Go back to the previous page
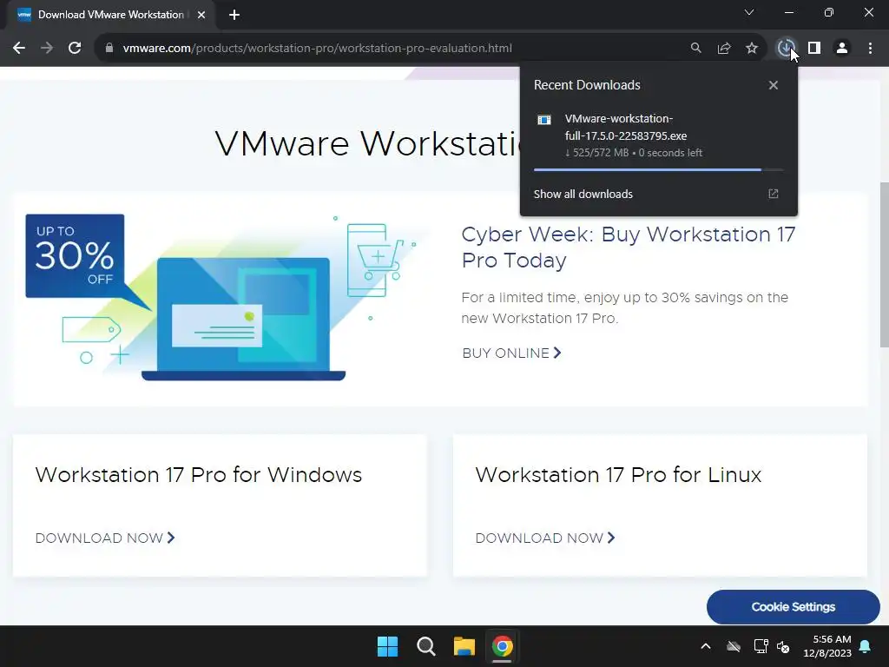The height and width of the screenshot is (667, 889). click(19, 49)
